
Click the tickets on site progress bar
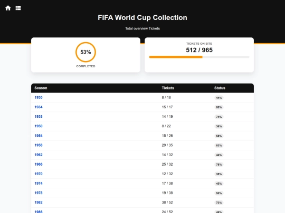click(199, 57)
